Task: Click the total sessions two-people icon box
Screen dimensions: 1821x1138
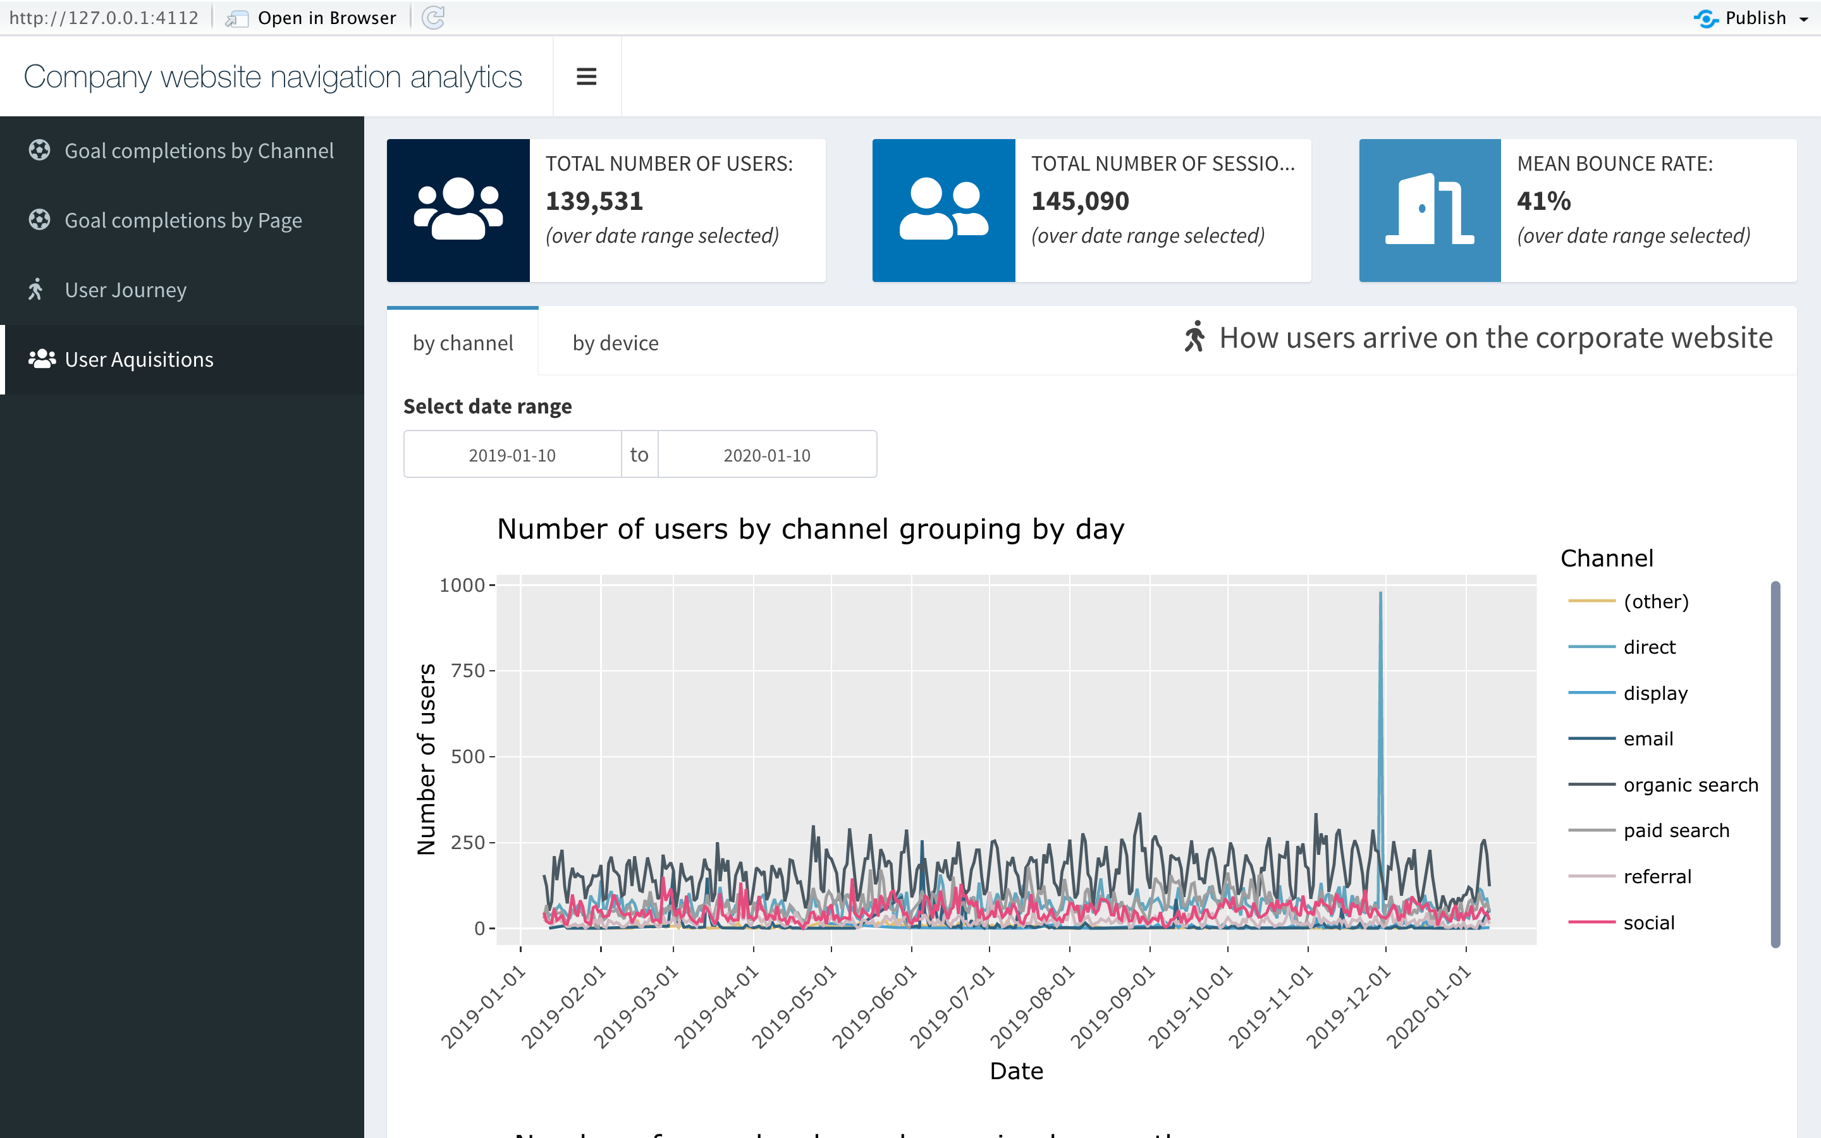Action: pyautogui.click(x=943, y=210)
